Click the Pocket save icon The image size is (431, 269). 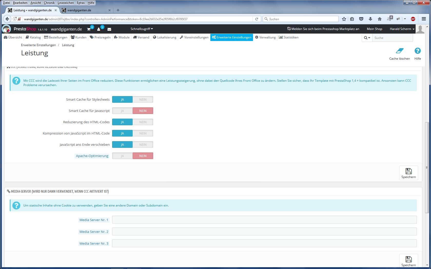361,19
